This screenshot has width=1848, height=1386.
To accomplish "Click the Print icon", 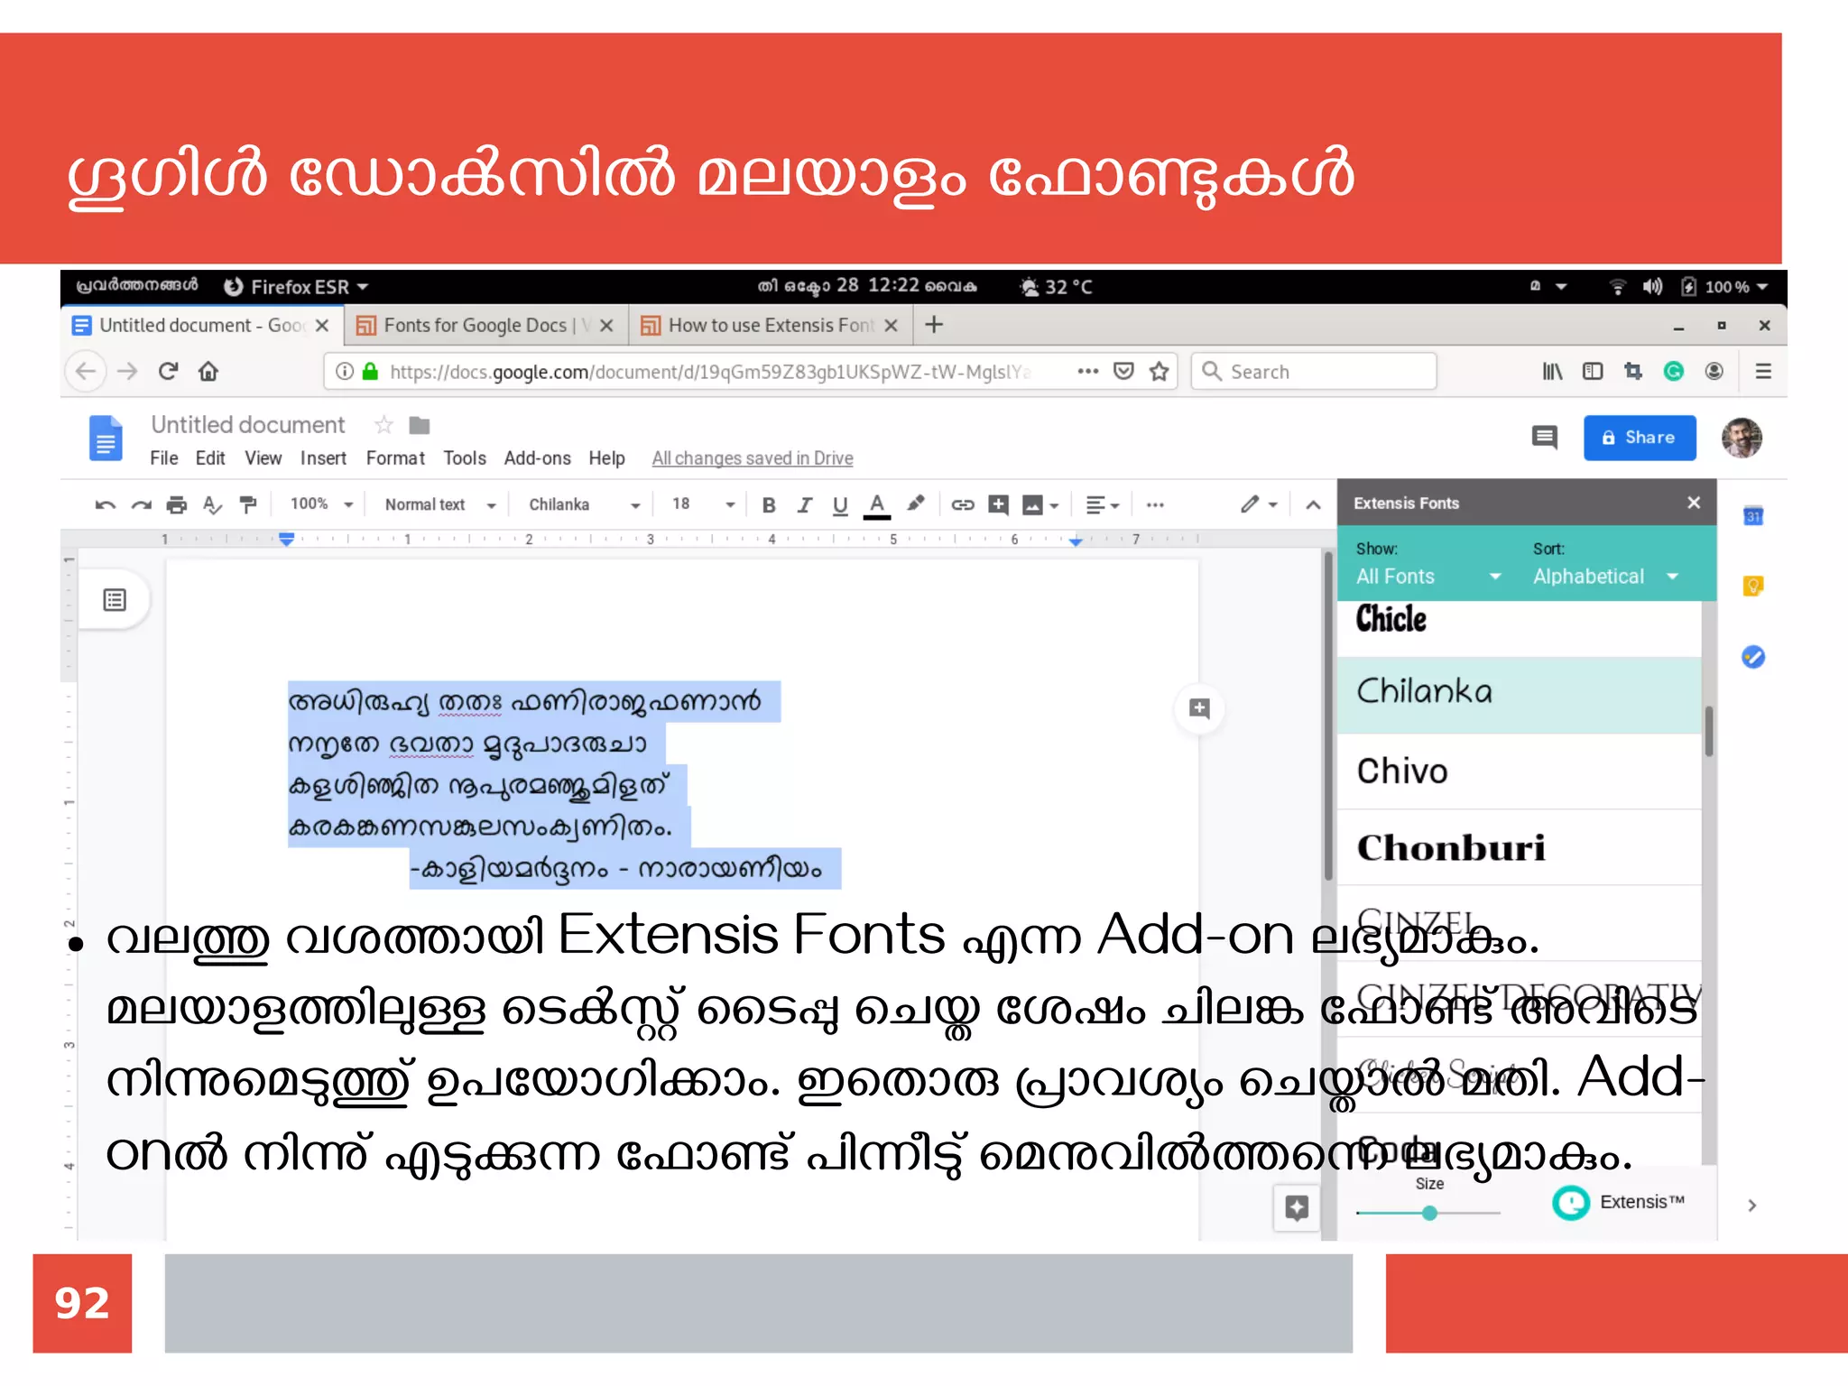I will pos(177,505).
